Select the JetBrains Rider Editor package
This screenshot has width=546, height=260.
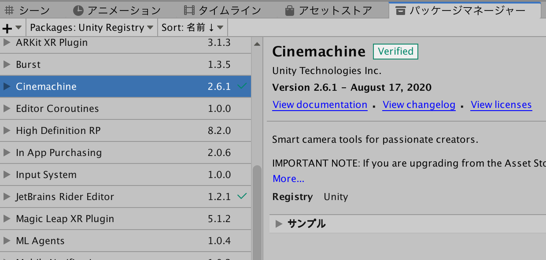point(125,197)
